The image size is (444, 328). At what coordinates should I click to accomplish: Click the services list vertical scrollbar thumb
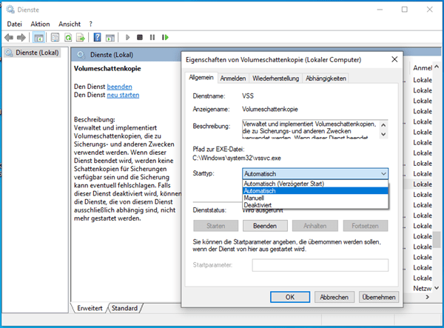(x=437, y=239)
